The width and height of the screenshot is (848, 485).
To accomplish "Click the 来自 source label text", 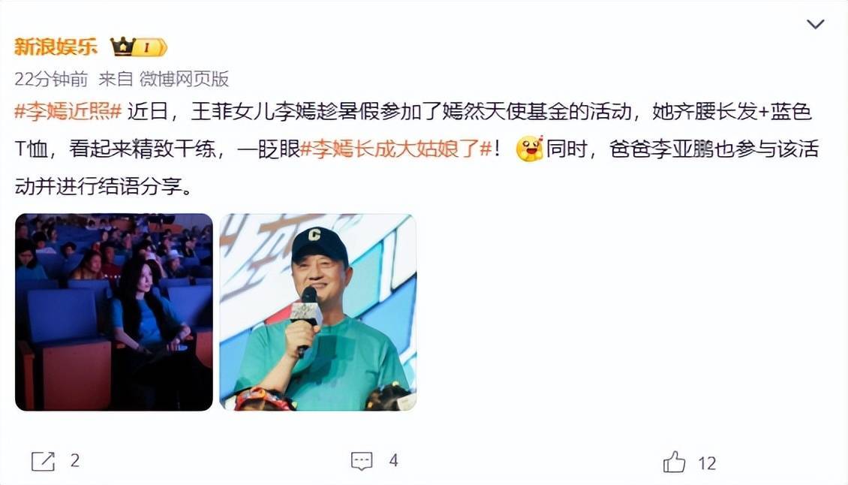I will tap(116, 79).
